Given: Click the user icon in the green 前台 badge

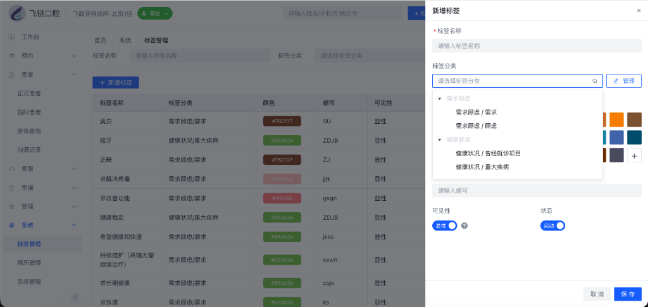Looking at the screenshot, I should [144, 13].
